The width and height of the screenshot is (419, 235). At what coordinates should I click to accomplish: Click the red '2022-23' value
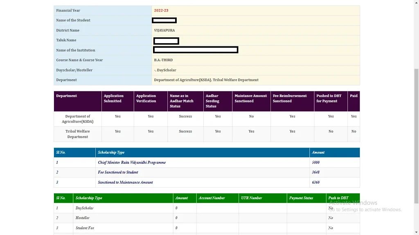tap(161, 10)
